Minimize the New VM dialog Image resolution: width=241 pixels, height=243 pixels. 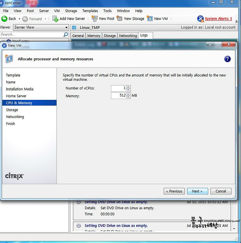point(210,45)
